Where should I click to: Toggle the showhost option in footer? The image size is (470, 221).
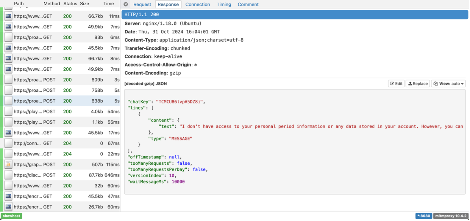pos(11,216)
